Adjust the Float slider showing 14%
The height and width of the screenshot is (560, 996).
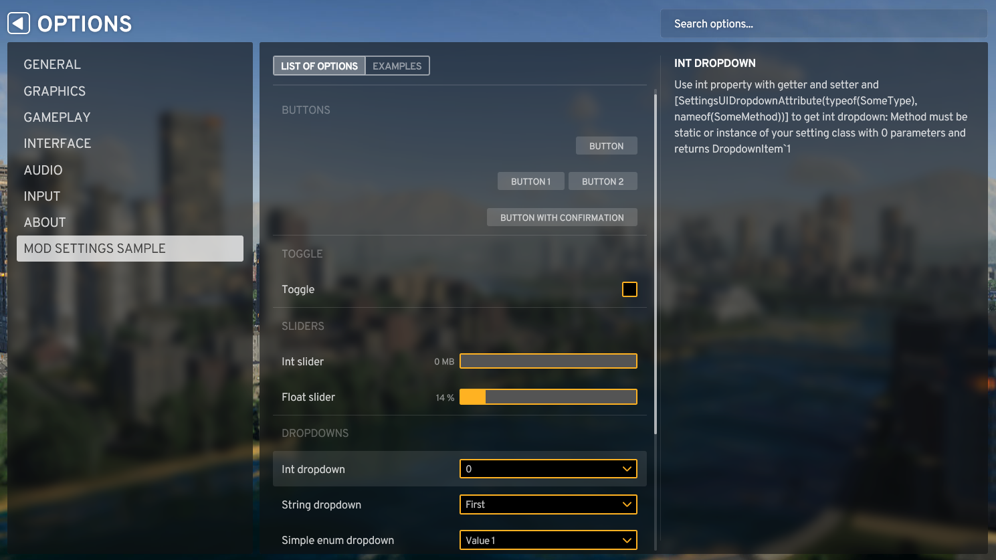pos(548,396)
